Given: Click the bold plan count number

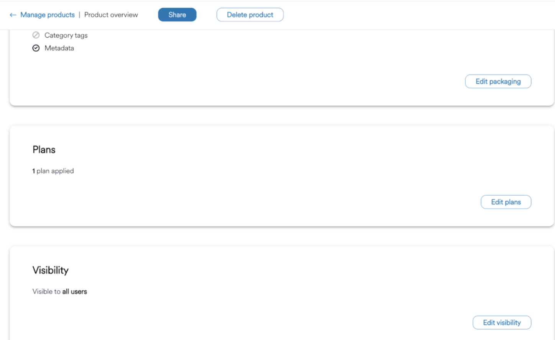Looking at the screenshot, I should 34,171.
